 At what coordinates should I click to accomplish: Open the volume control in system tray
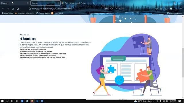click(167, 101)
